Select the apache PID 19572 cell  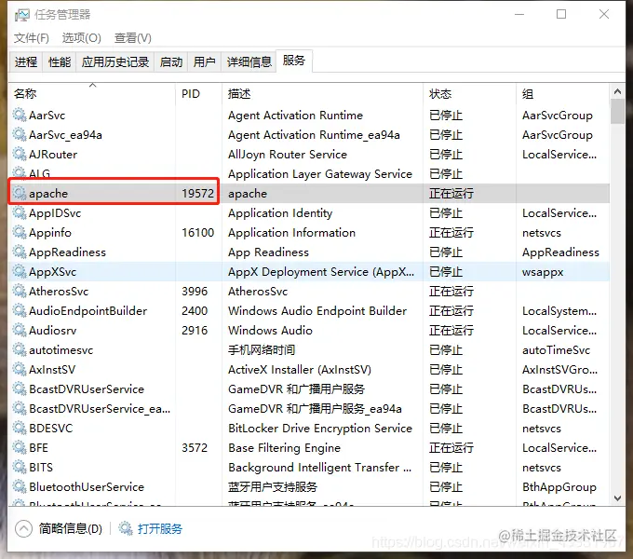[x=197, y=194]
